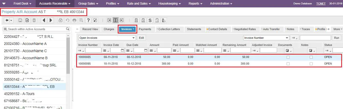Close the Invoices tab with its x
Viewport: 343px width, 109px height.
(x=133, y=29)
